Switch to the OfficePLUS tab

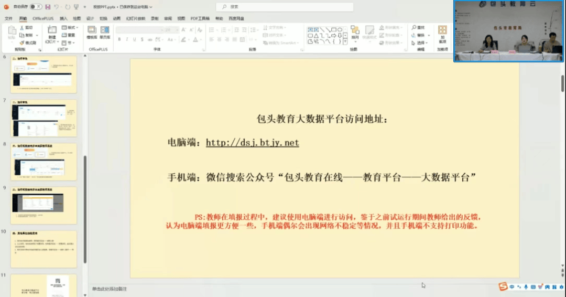[x=43, y=18]
